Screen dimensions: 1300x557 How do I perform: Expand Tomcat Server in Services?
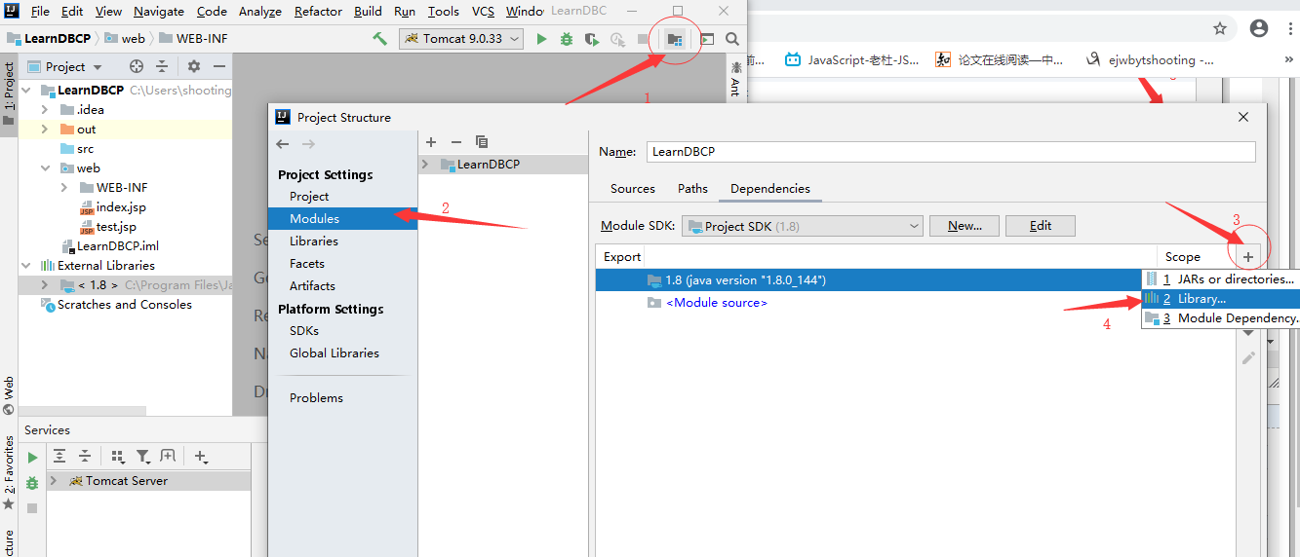54,481
